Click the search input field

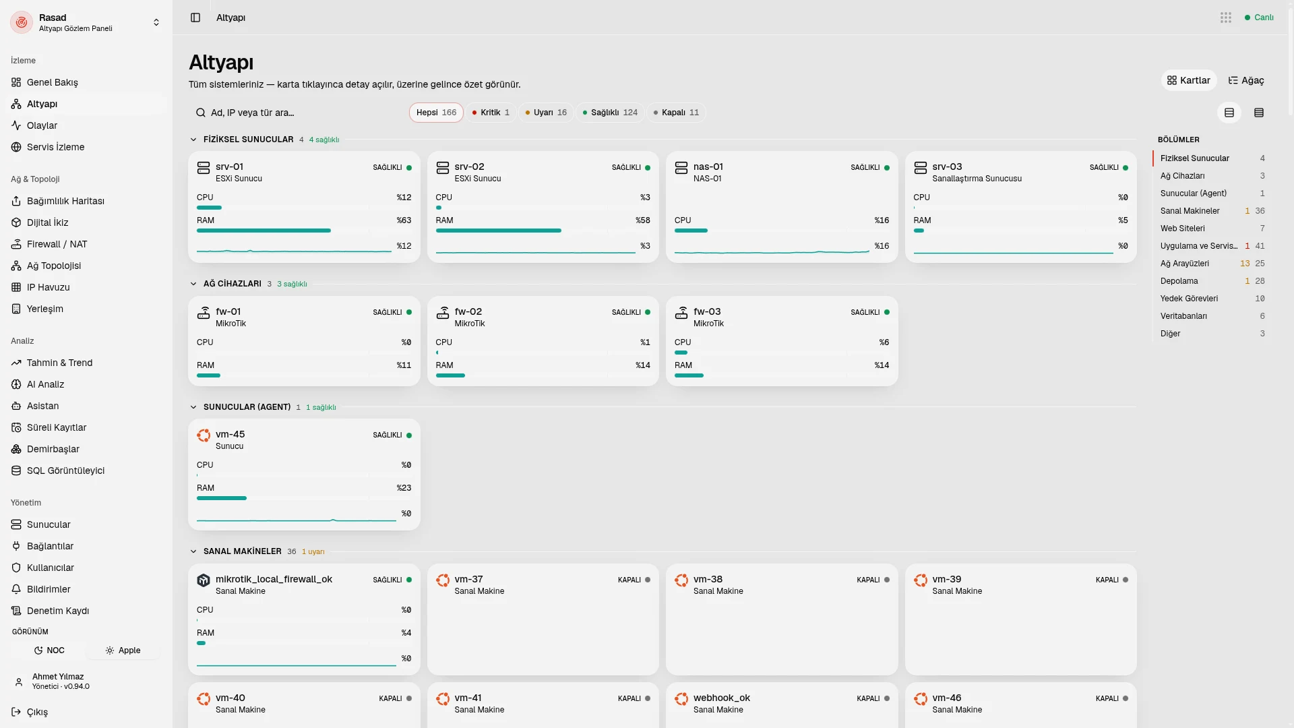(297, 113)
